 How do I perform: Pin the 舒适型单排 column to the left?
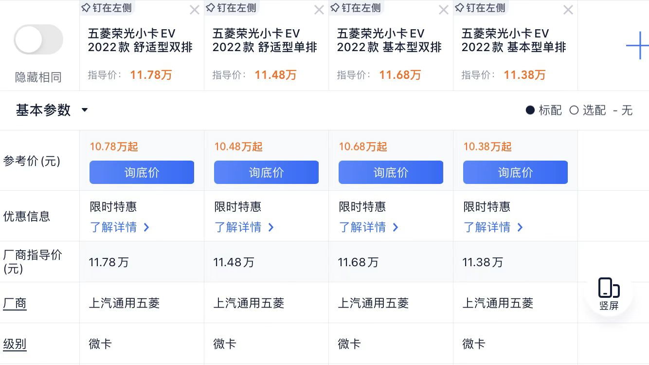tap(231, 8)
